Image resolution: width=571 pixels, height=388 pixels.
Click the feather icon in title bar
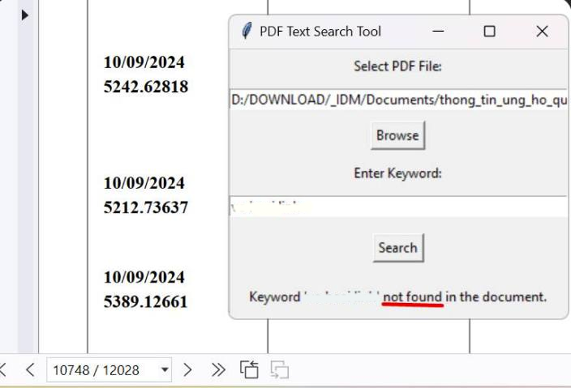247,30
